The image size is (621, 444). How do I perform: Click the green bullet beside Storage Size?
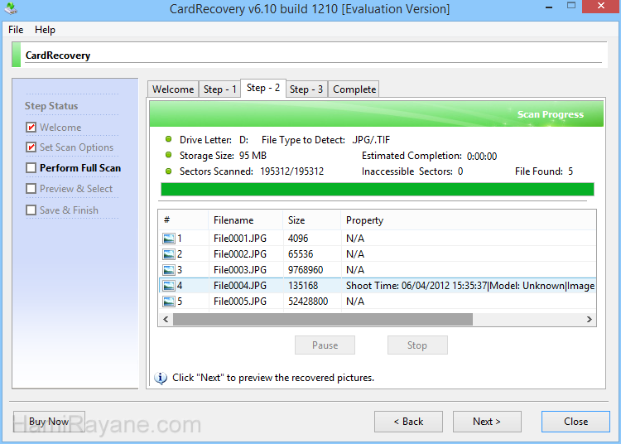tap(168, 155)
